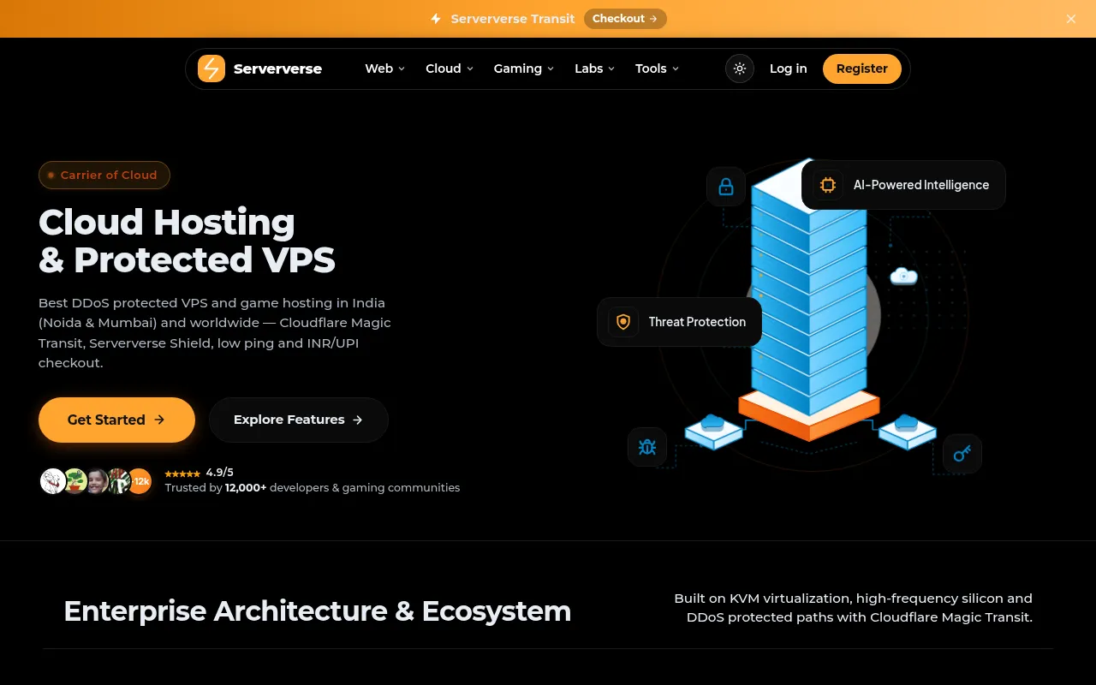
Task: Expand the Gaming dropdown menu
Action: click(523, 68)
